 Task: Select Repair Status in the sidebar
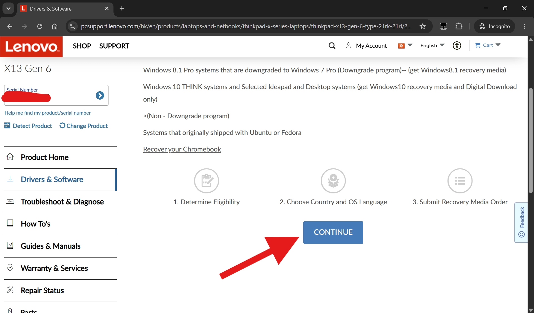point(60,291)
